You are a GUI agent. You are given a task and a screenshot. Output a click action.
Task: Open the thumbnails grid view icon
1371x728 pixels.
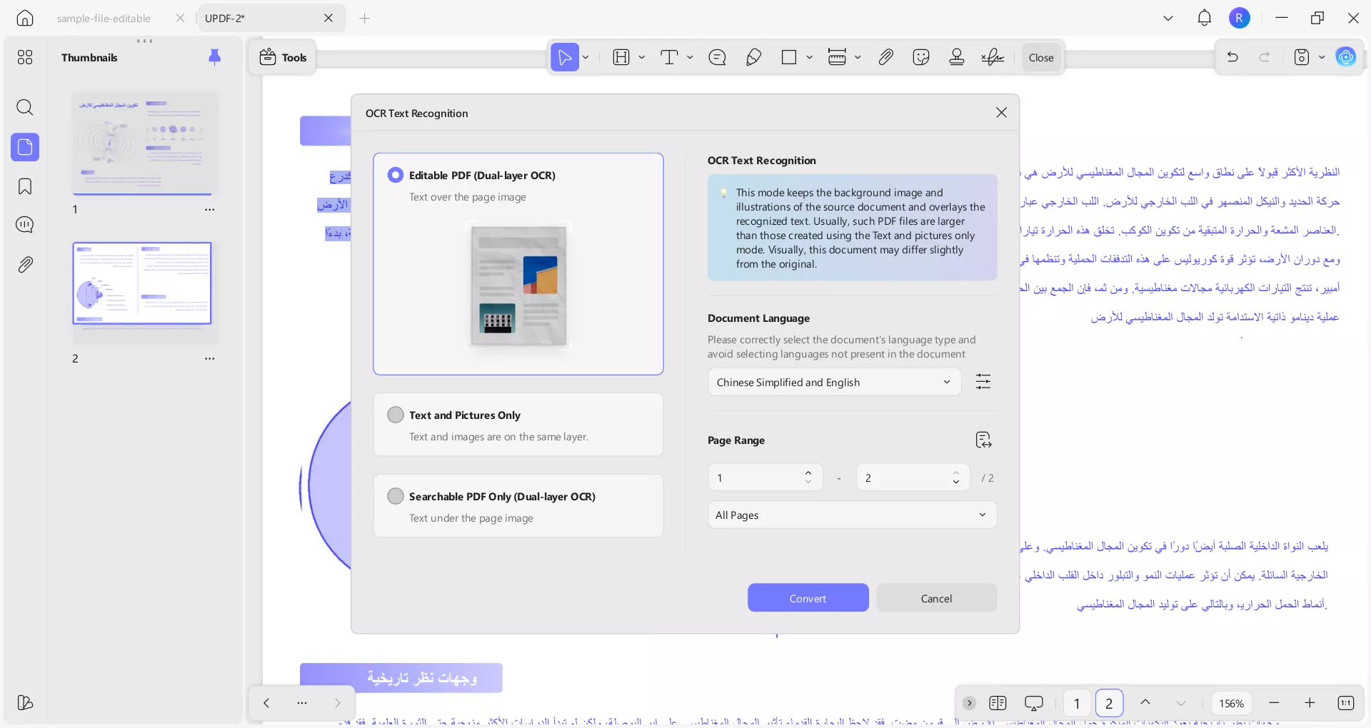(25, 57)
